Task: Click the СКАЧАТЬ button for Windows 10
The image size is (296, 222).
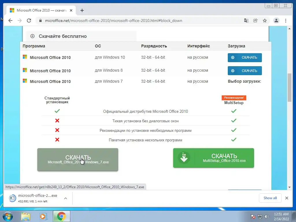Action: tap(245, 58)
